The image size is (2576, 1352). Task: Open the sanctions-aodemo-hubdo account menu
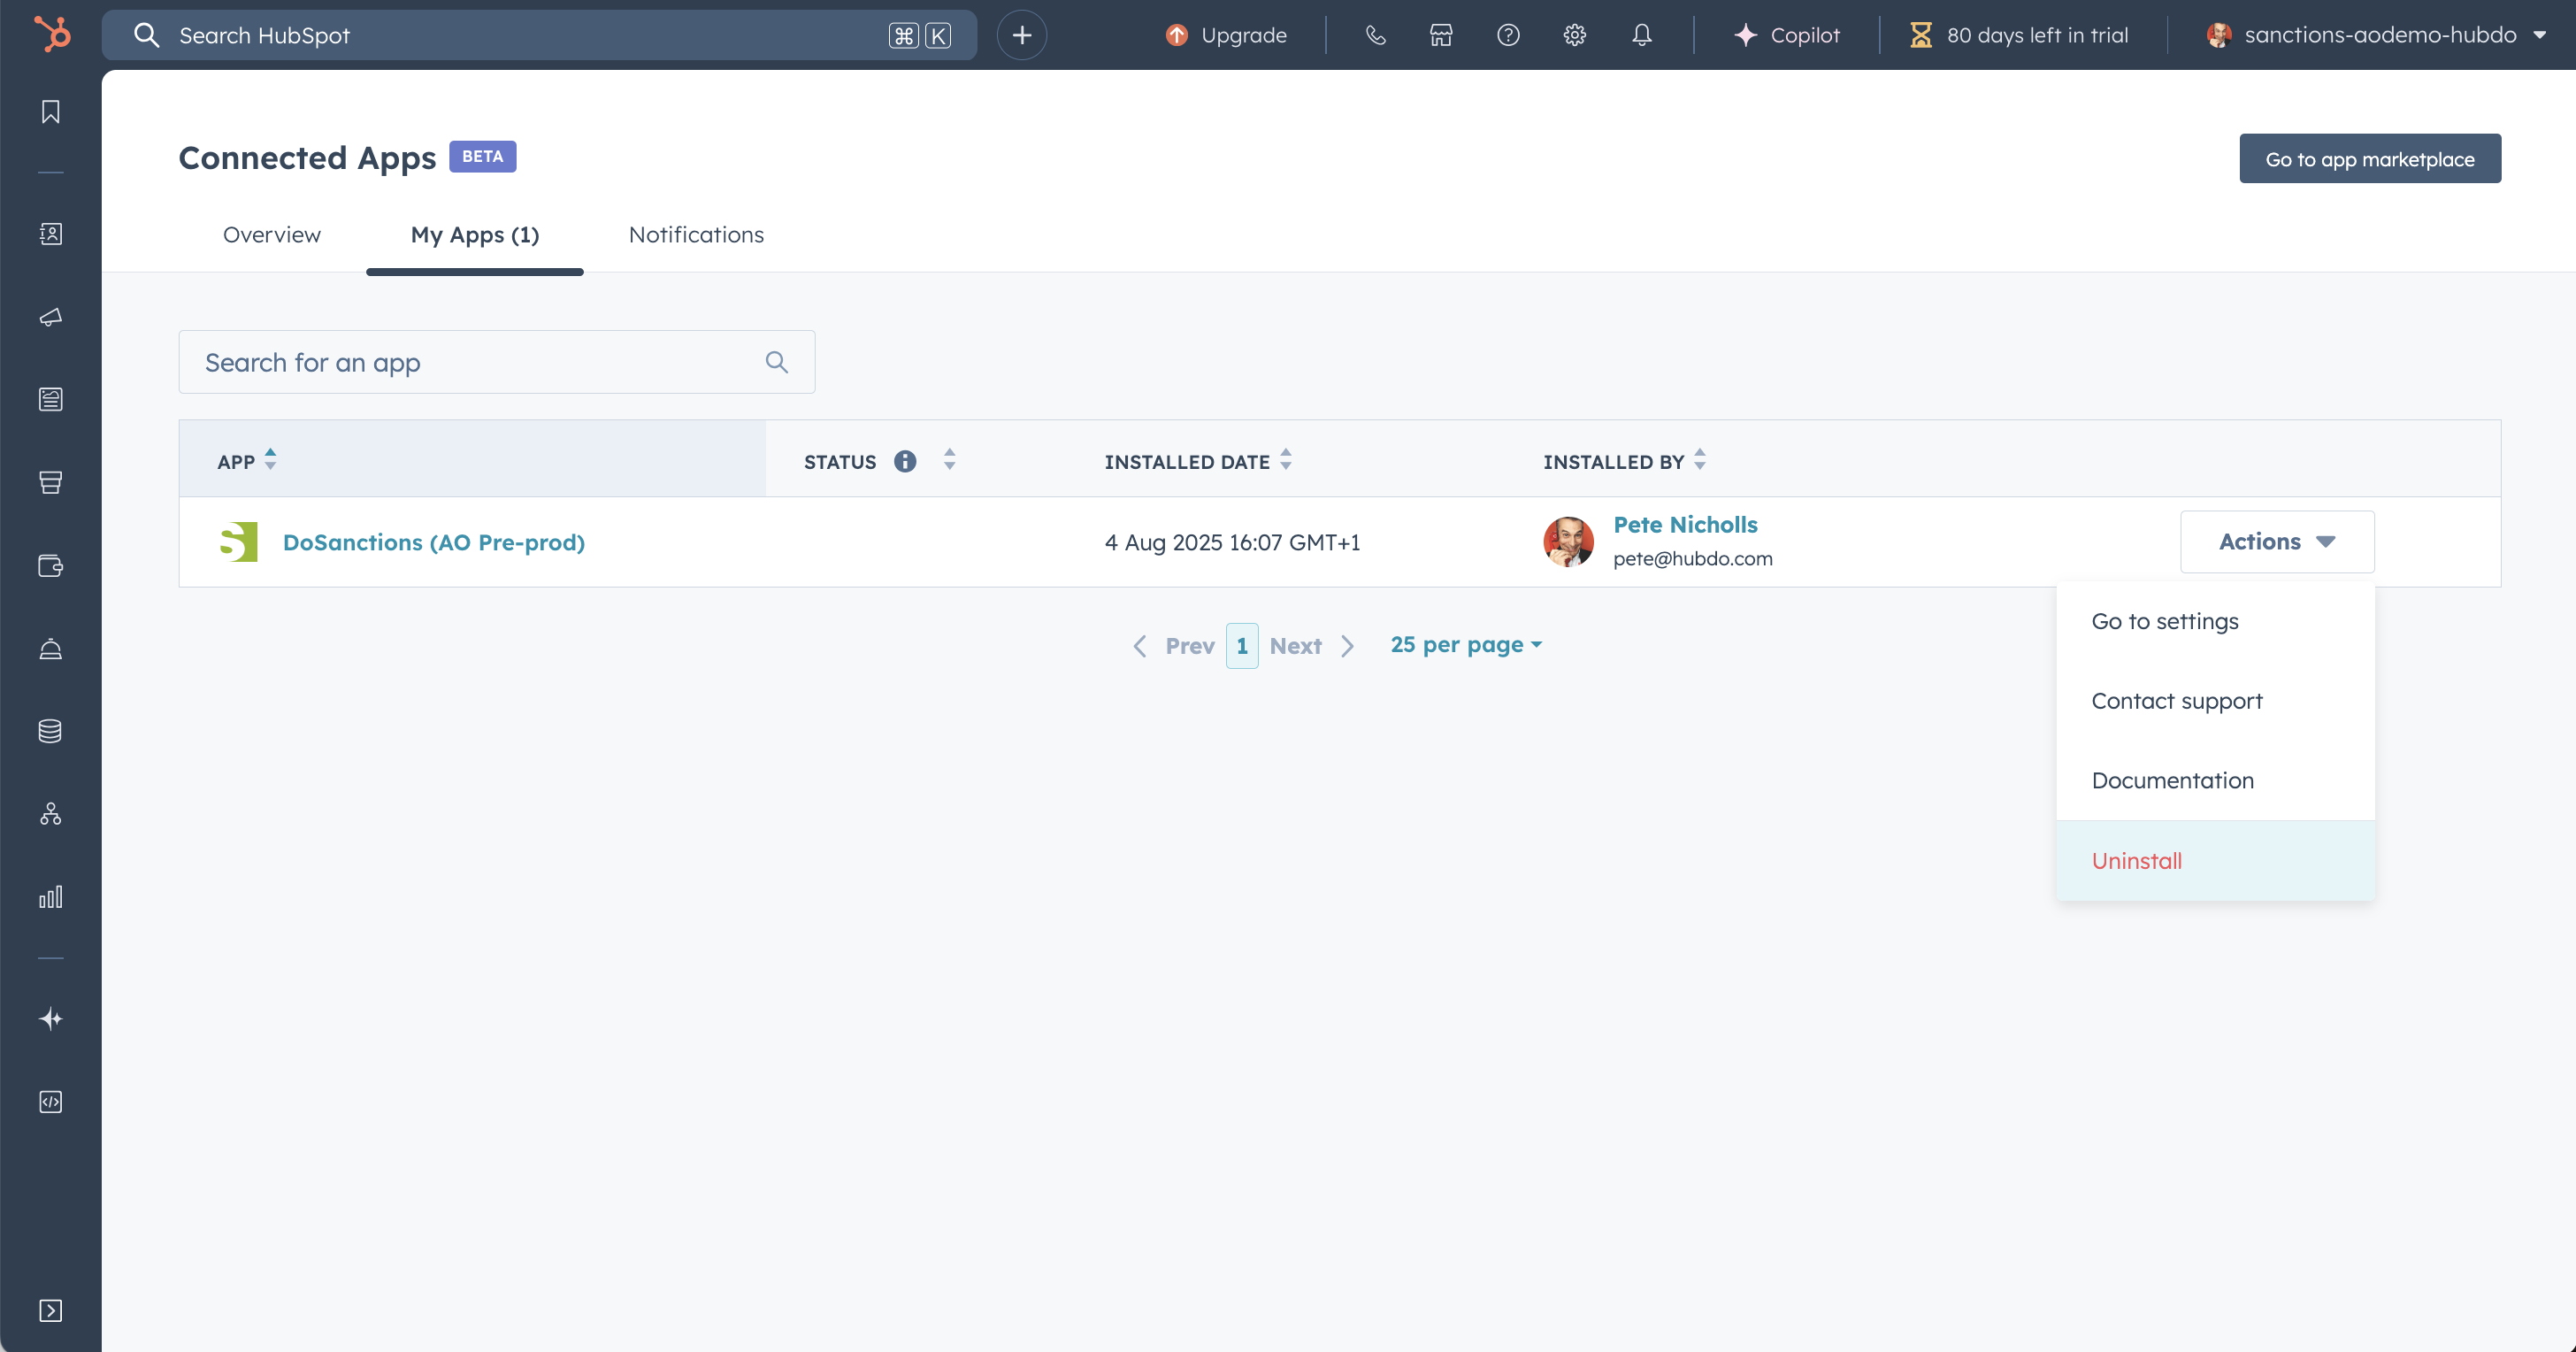point(2376,35)
